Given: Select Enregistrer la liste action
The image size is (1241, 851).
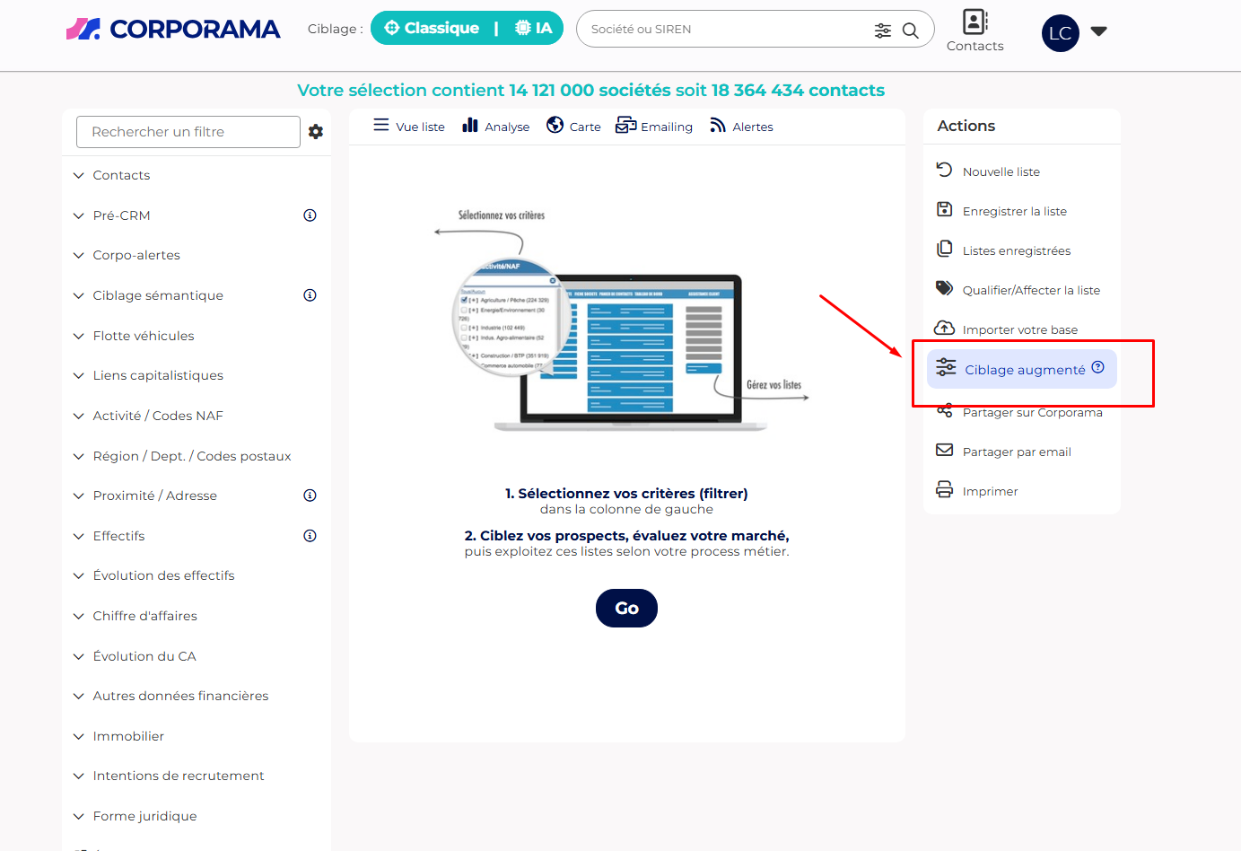Looking at the screenshot, I should (x=1014, y=211).
